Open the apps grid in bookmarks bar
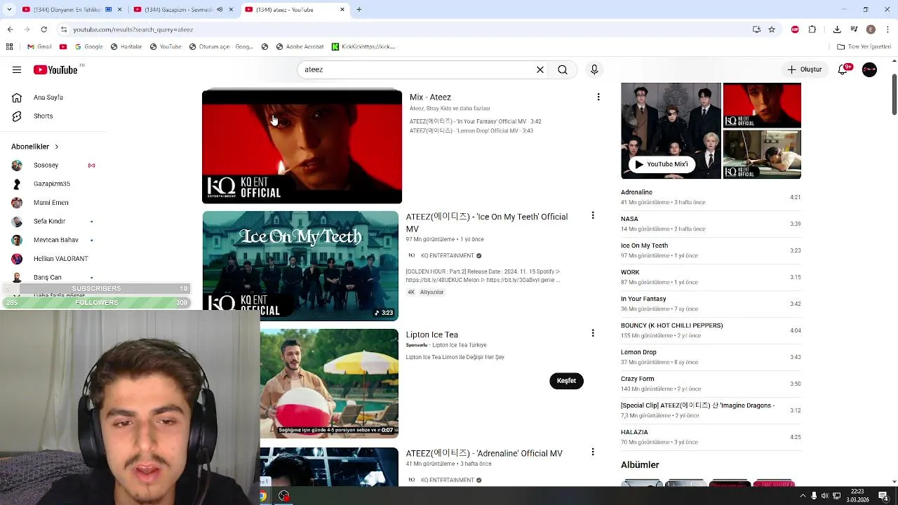898x505 pixels. pyautogui.click(x=9, y=46)
